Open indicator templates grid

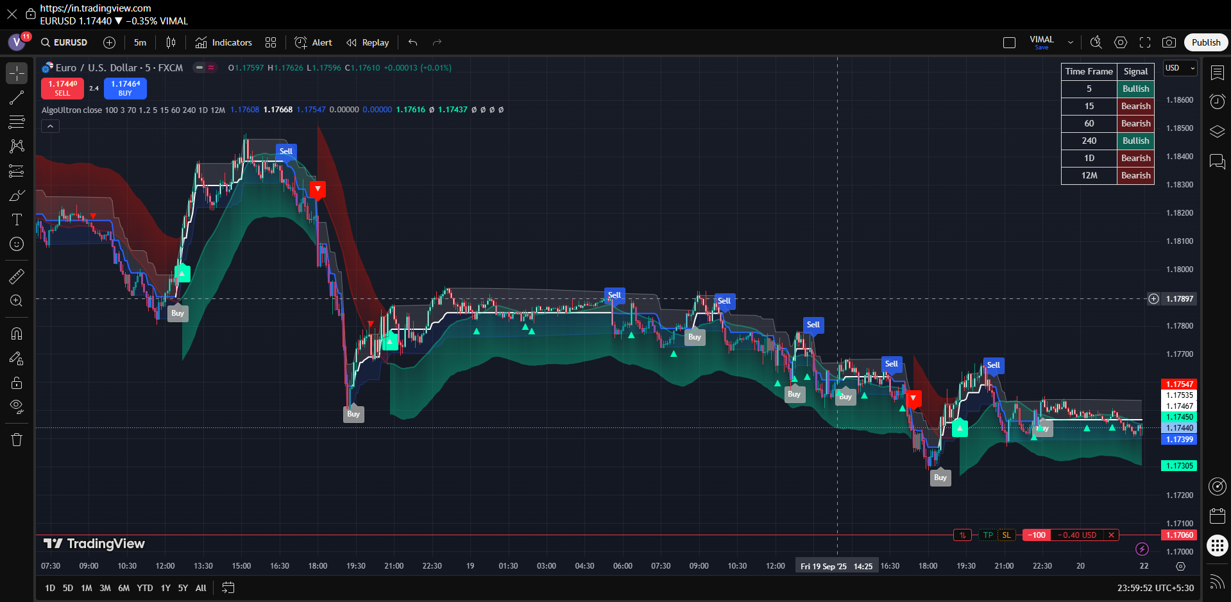pyautogui.click(x=271, y=42)
